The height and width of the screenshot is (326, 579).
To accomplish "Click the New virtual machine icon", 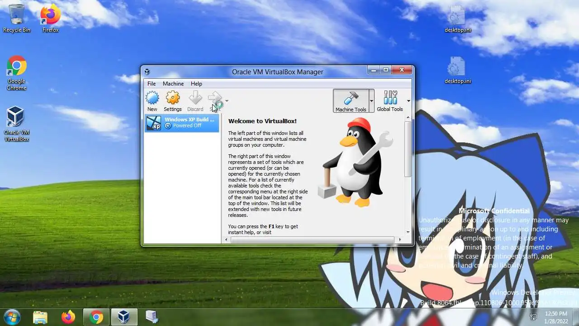I will 152,101.
